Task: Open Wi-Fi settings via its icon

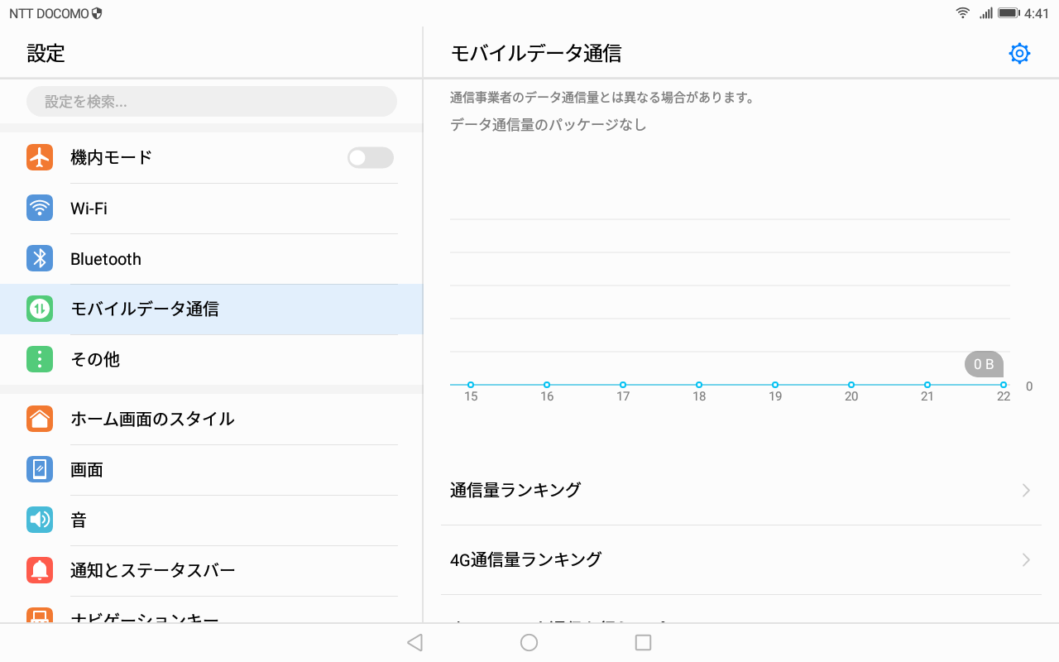Action: [39, 208]
